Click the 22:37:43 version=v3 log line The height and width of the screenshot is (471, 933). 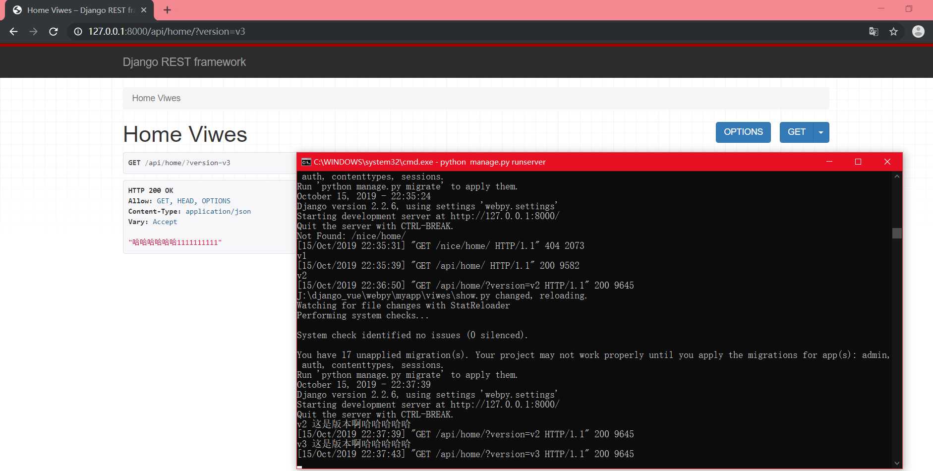coord(466,454)
